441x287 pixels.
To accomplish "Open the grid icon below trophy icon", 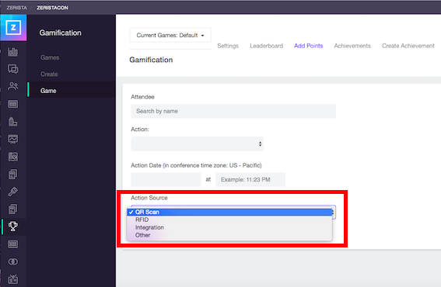I will (13, 244).
